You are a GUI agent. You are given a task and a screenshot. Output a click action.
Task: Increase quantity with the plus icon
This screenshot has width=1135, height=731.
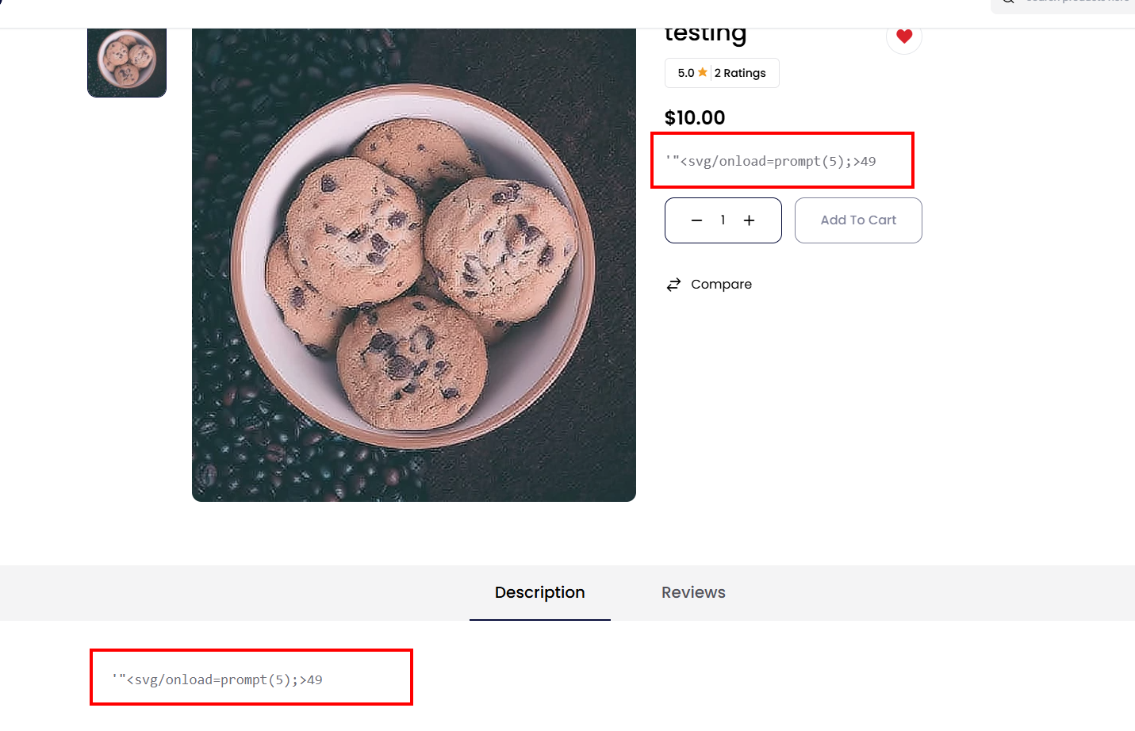click(x=749, y=220)
